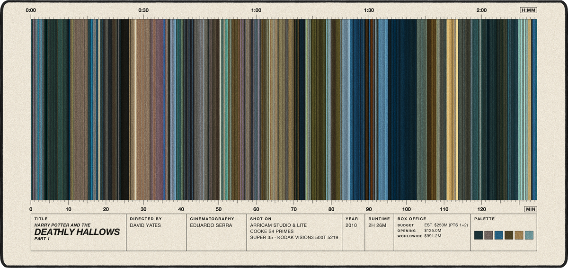The image size is (568, 268).
Task: Jump to the 1:00 timeline marker
Action: [x=256, y=10]
